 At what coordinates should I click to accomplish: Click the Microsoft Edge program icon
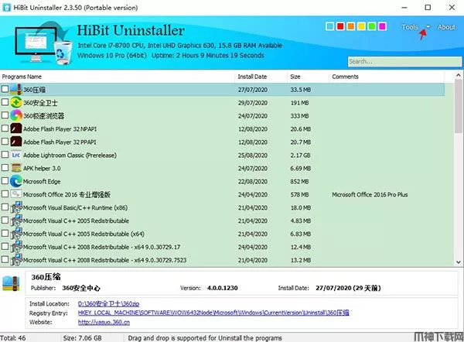pyautogui.click(x=16, y=180)
